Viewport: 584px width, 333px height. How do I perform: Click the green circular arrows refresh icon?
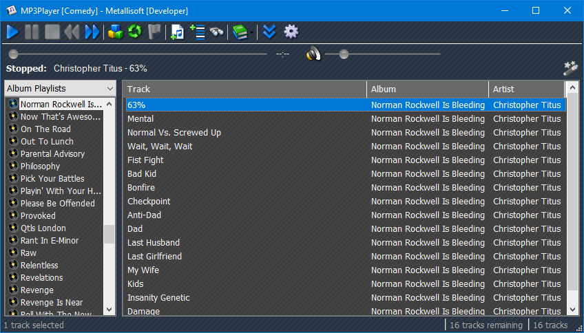[135, 32]
